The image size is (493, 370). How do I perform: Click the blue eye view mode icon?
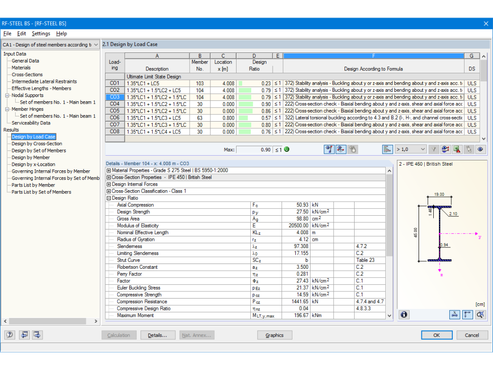click(x=480, y=150)
